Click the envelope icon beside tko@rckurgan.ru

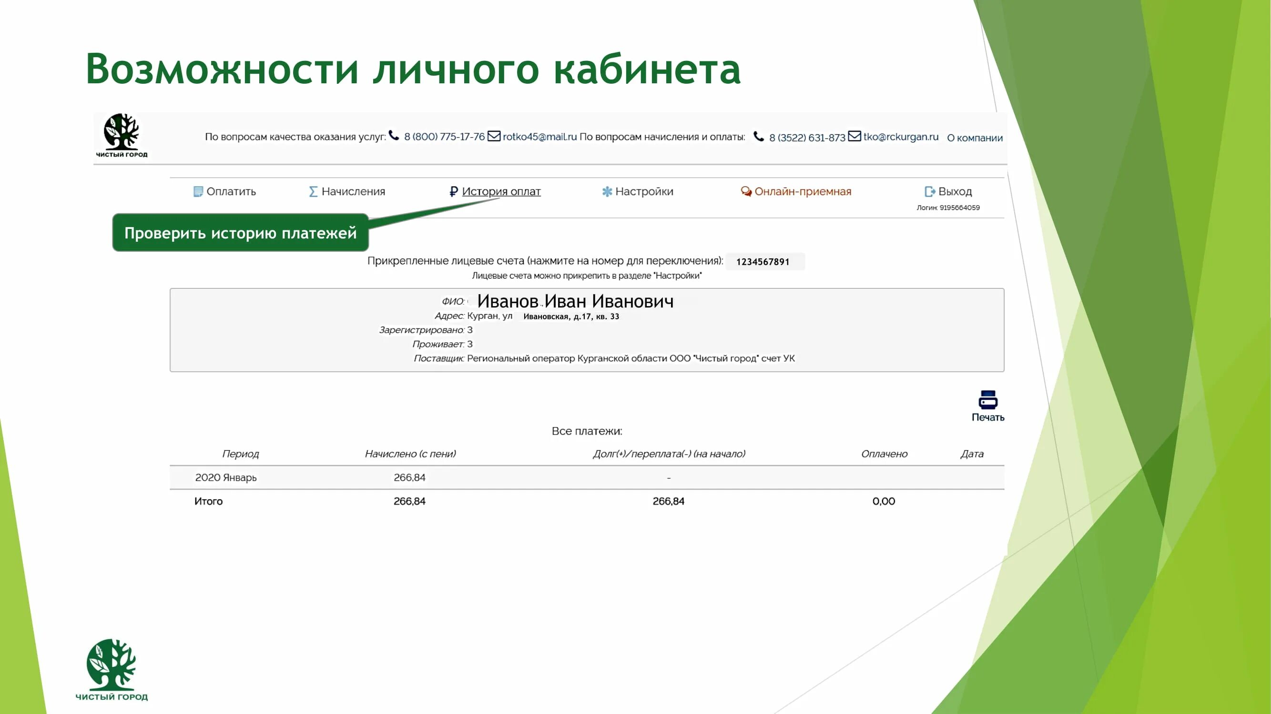tap(854, 138)
